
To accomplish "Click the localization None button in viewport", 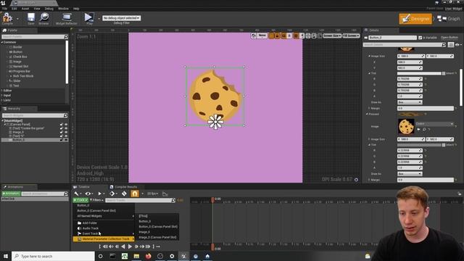I will tap(262, 36).
